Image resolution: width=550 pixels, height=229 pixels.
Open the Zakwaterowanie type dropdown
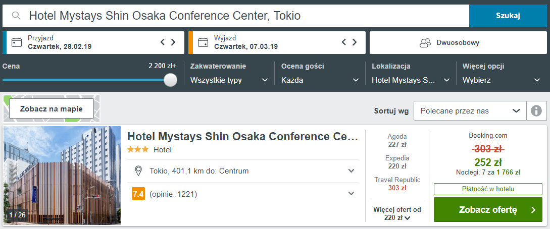coord(229,80)
